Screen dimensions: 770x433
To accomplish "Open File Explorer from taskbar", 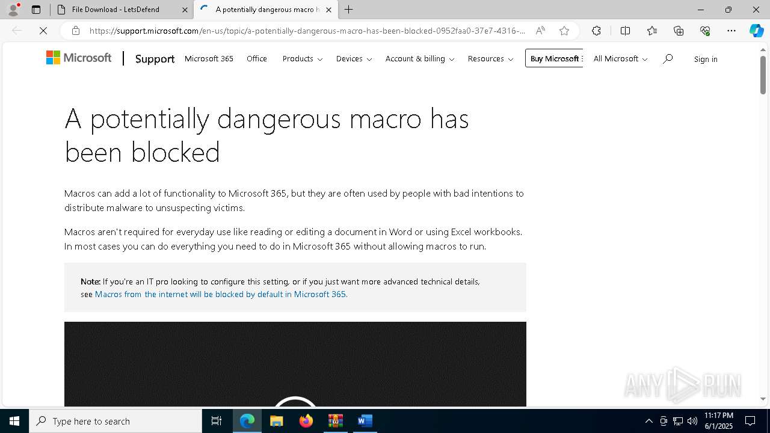I will [277, 421].
